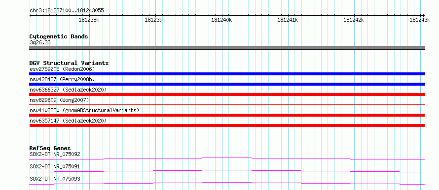Select the blue esv2759205 variant bar
The height and width of the screenshot is (190, 439).
tap(227, 74)
